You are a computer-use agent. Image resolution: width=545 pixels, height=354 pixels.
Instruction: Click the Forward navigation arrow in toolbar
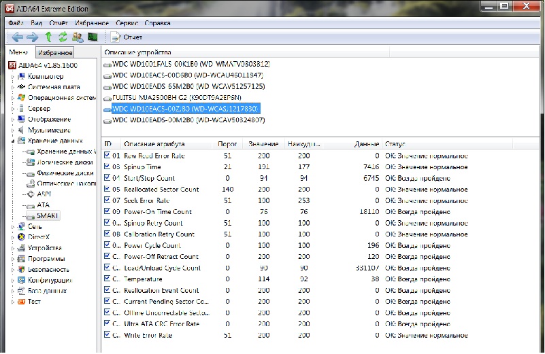32,37
